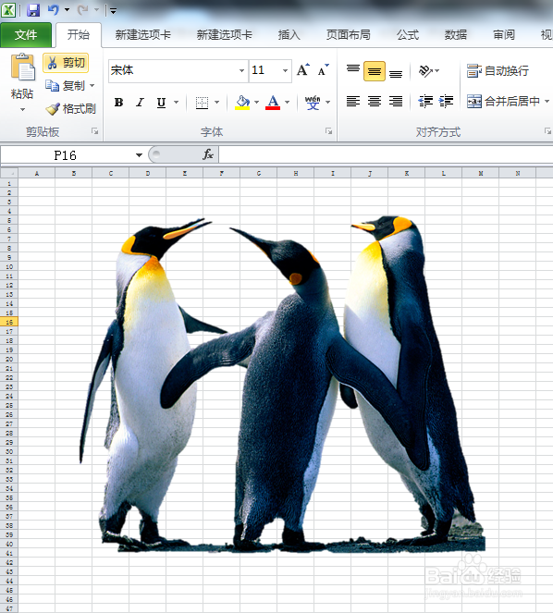The height and width of the screenshot is (613, 553).
Task: Apply yellow fill color bucket
Action: tap(242, 103)
